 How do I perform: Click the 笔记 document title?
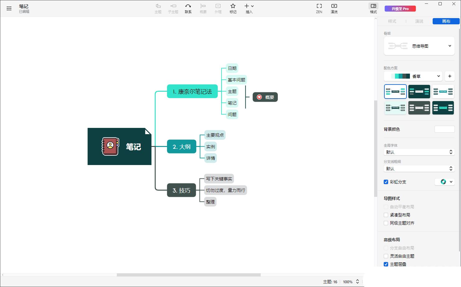24,6
